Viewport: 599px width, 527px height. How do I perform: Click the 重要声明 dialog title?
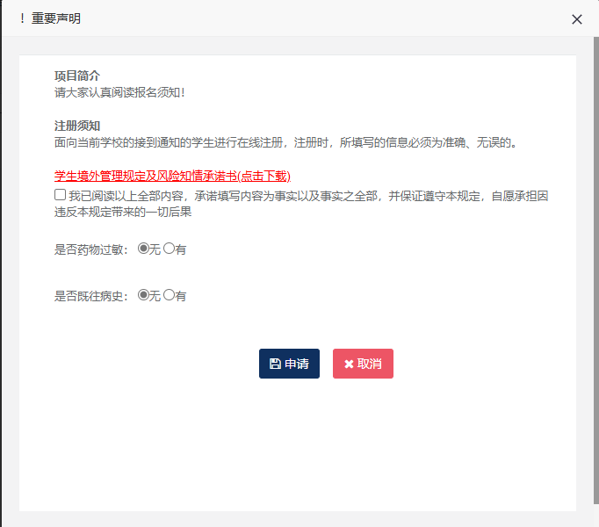[x=56, y=18]
